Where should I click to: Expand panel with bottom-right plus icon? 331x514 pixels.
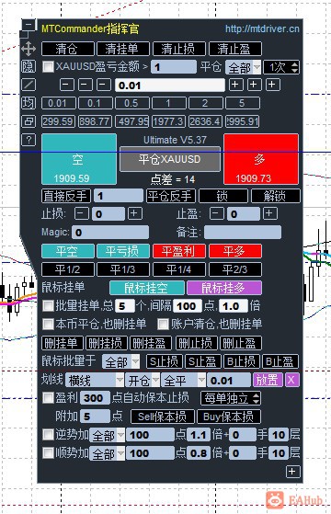coord(292,472)
